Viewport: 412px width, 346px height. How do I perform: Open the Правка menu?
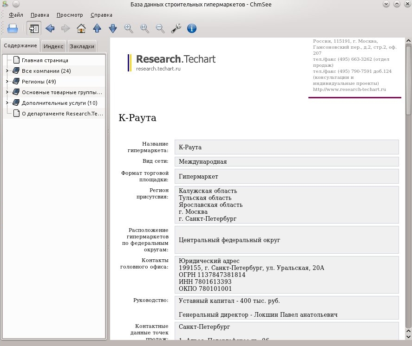39,15
